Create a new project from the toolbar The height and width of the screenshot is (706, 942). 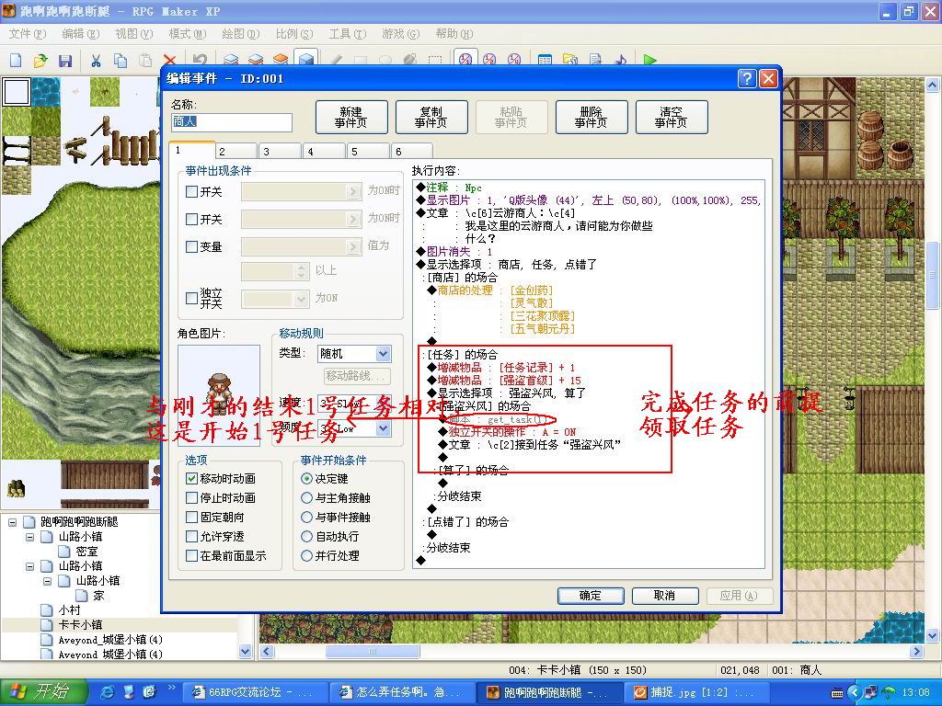[x=17, y=60]
